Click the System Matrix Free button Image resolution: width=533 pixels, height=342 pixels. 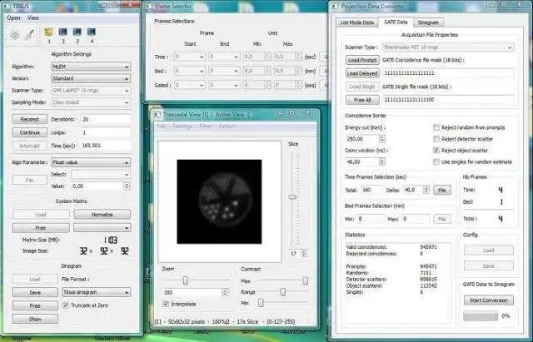[41, 227]
